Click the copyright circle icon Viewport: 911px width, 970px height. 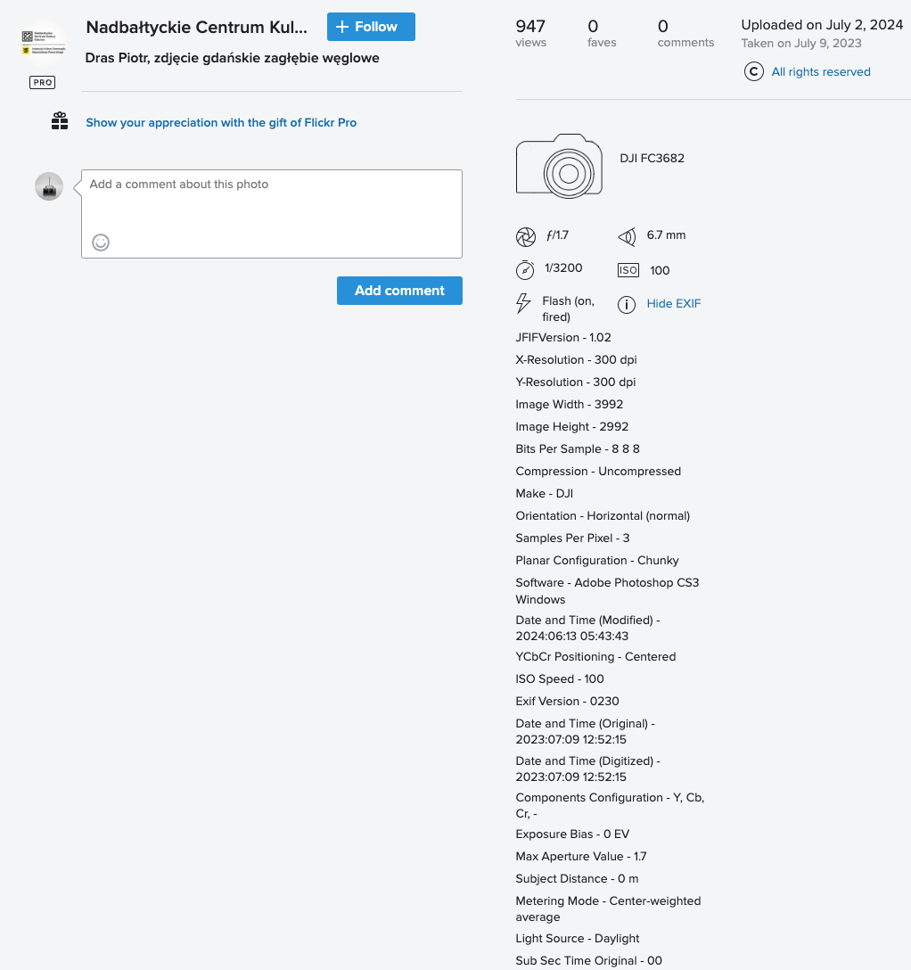(x=754, y=72)
